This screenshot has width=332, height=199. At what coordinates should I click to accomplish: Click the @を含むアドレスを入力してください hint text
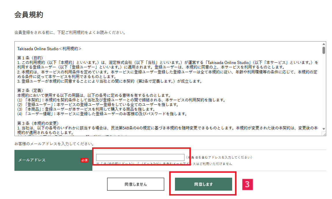(x=219, y=157)
